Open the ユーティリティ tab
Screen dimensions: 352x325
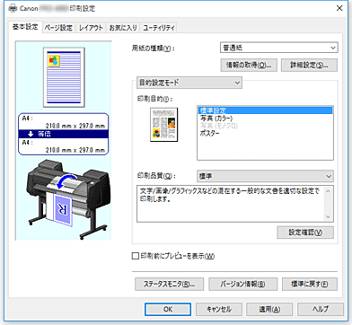tap(158, 28)
